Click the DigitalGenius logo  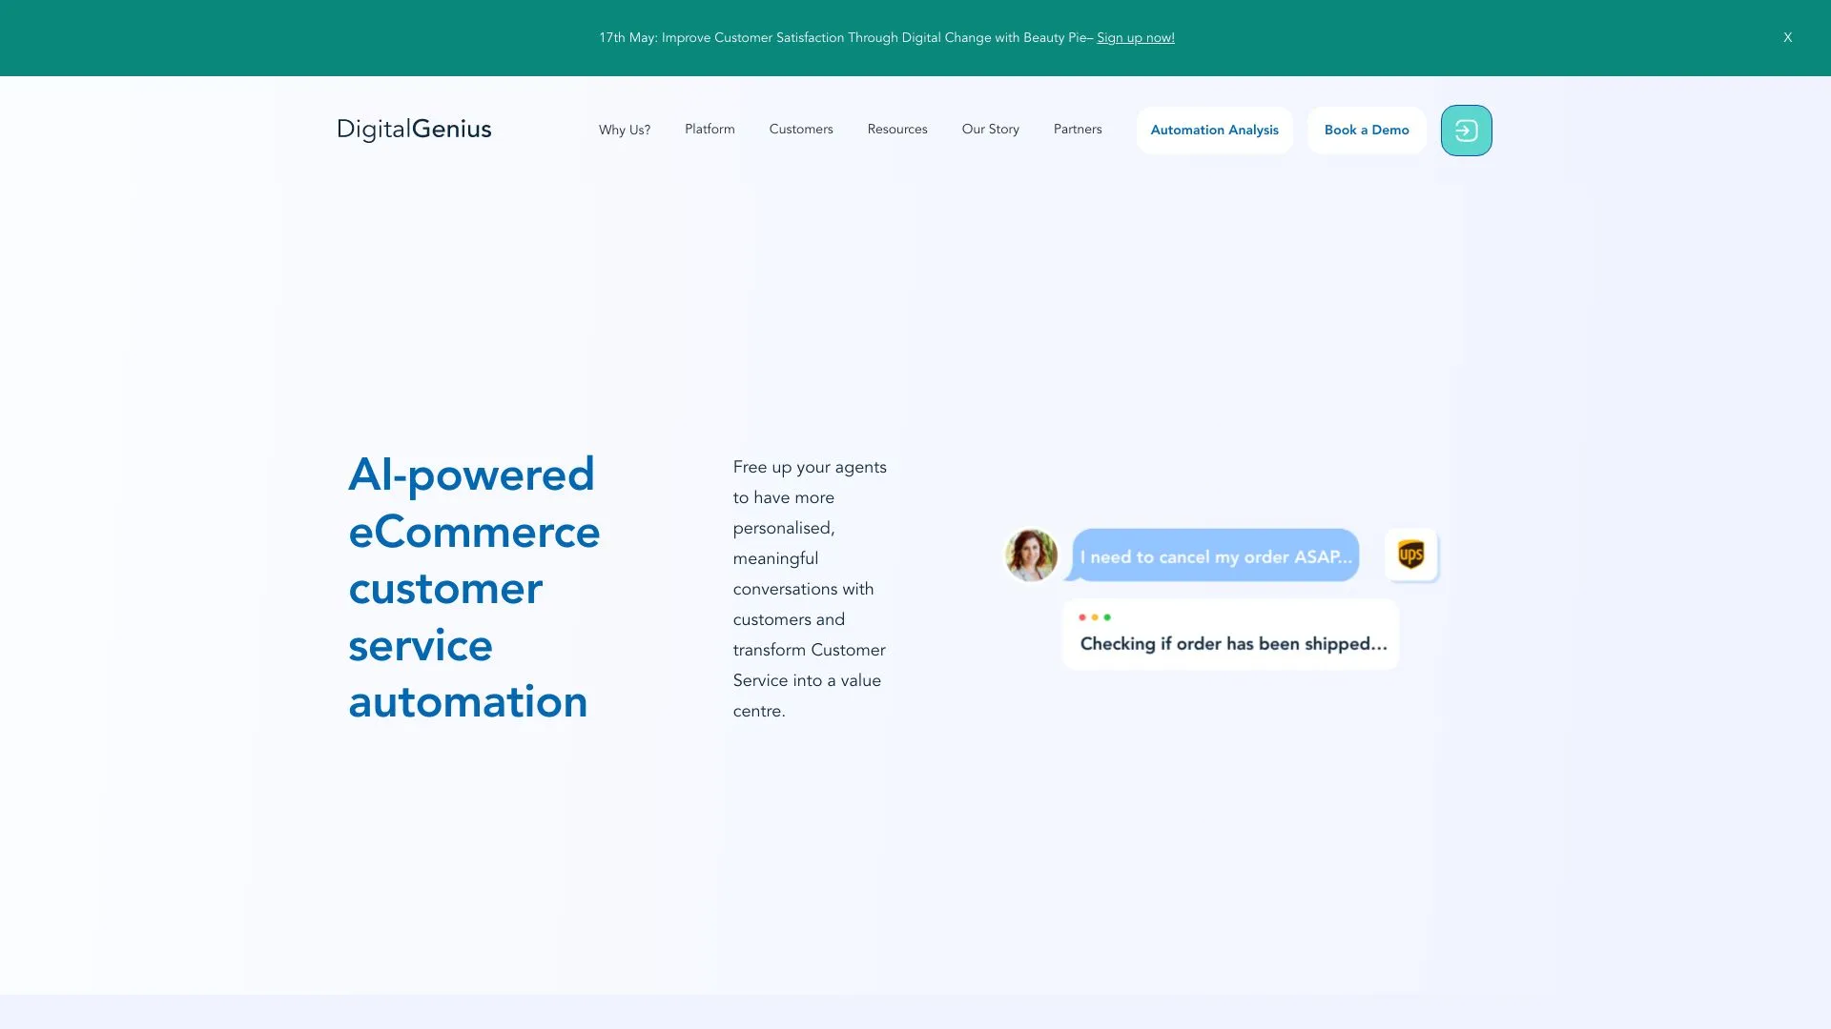coord(413,129)
